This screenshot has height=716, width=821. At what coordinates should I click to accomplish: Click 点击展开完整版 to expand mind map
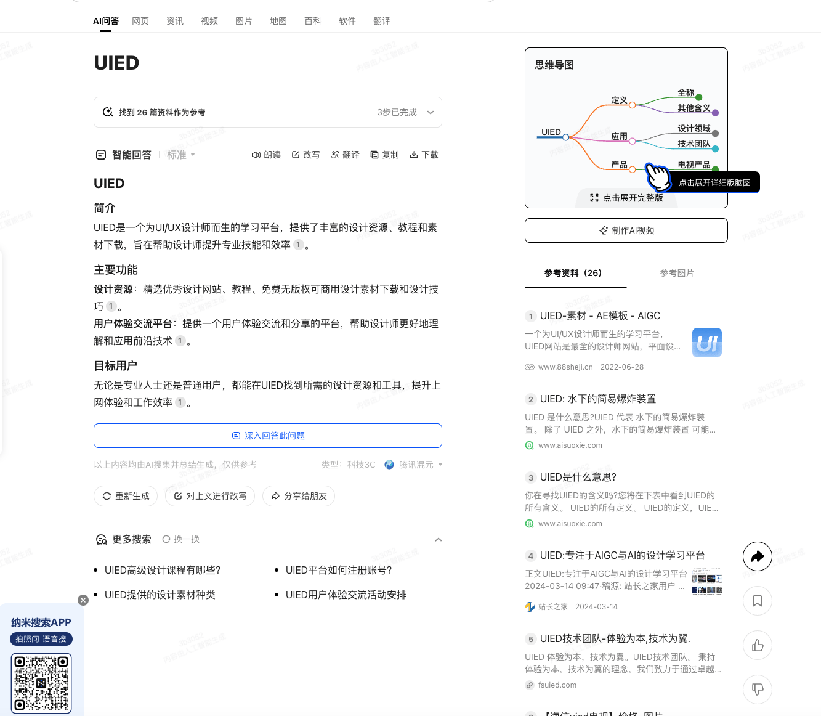coord(626,198)
